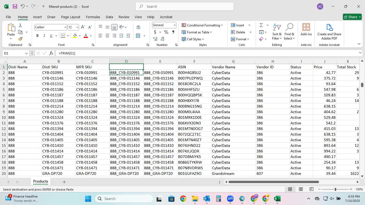Toggle Italic formatting

tap(44, 36)
